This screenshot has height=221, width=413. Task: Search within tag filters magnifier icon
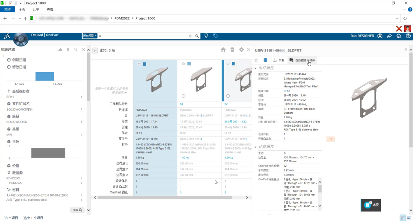76,49
